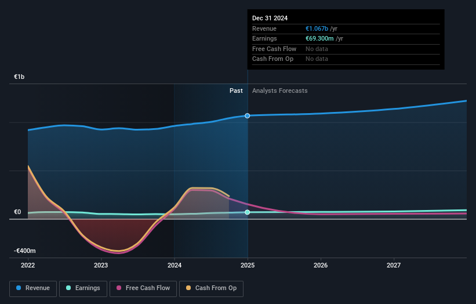Click the Cash From Op tooltip row label

pyautogui.click(x=272, y=59)
